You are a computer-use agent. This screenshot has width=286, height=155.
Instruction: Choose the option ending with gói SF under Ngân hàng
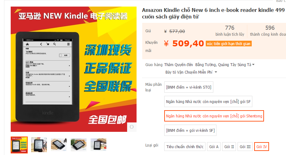click(208, 101)
